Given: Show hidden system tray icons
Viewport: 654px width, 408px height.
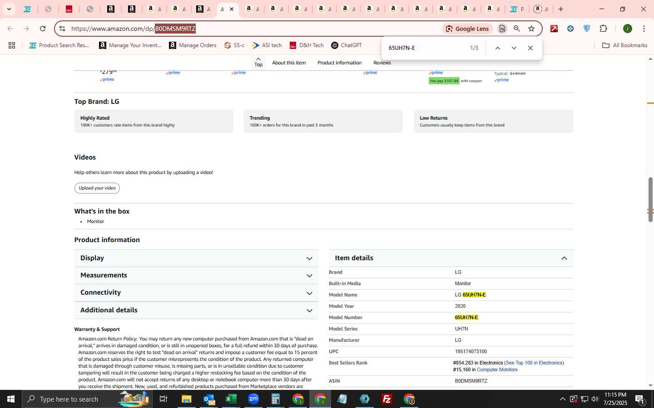Looking at the screenshot, I should (x=562, y=399).
